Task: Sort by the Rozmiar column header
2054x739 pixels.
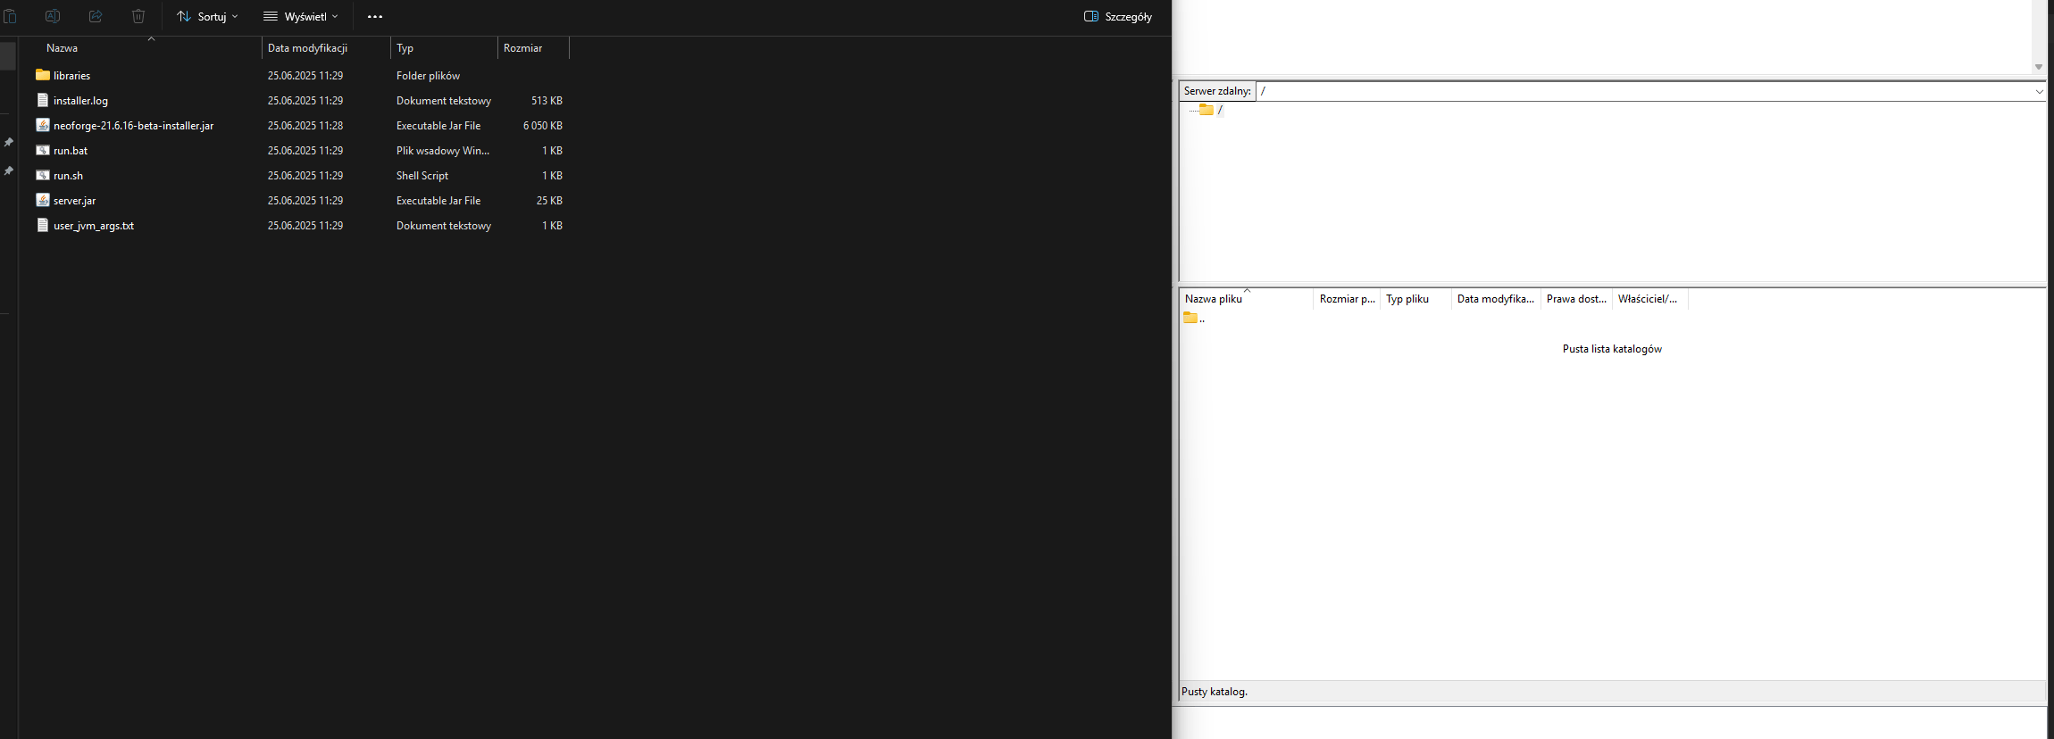Action: pos(523,48)
